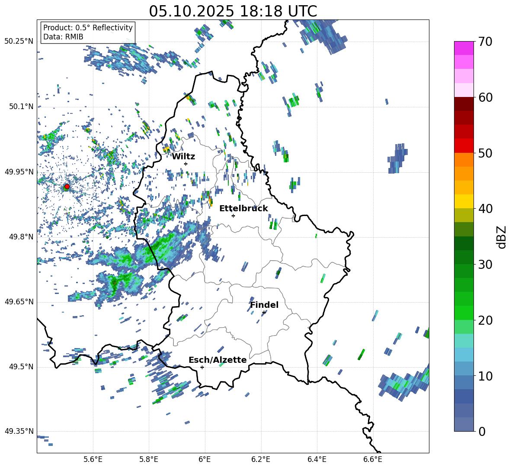Viewport: 512px width, 468px height.
Task: Click the 20 colorbar tick label
Action: pos(485,320)
